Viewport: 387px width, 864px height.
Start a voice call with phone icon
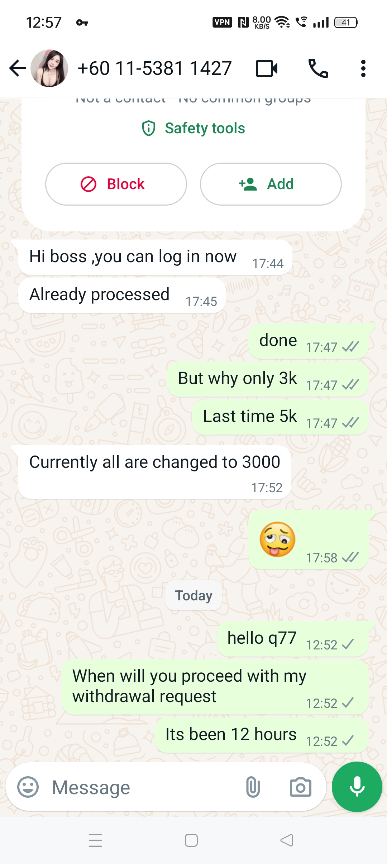[318, 68]
